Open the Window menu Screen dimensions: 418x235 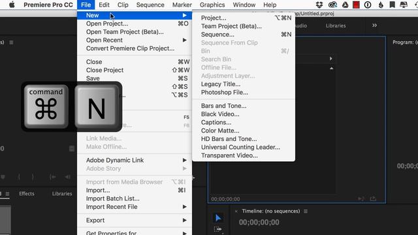pyautogui.click(x=244, y=5)
